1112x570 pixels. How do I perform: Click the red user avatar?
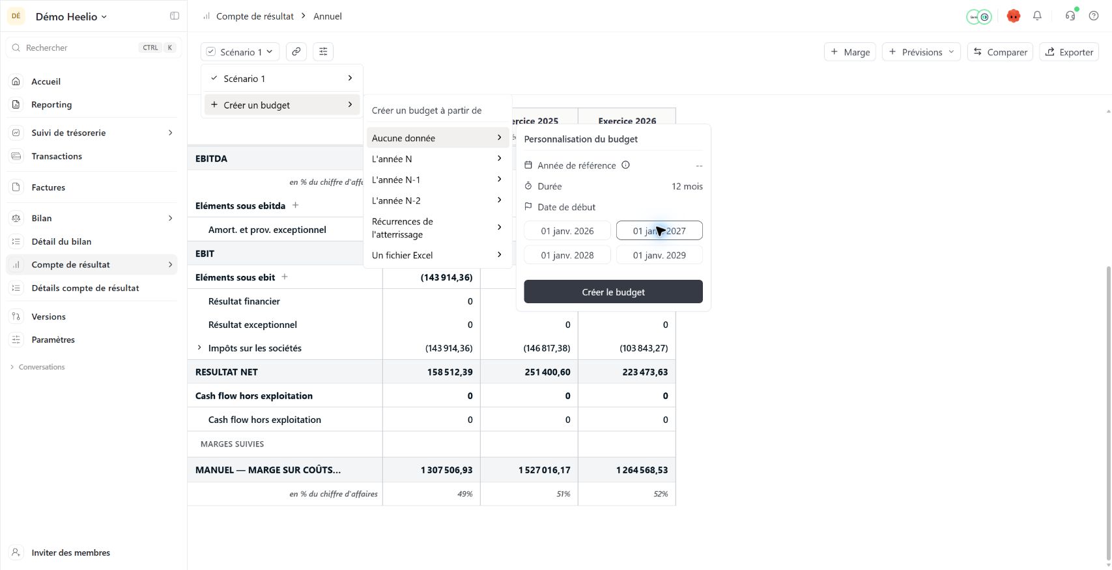(x=1013, y=16)
